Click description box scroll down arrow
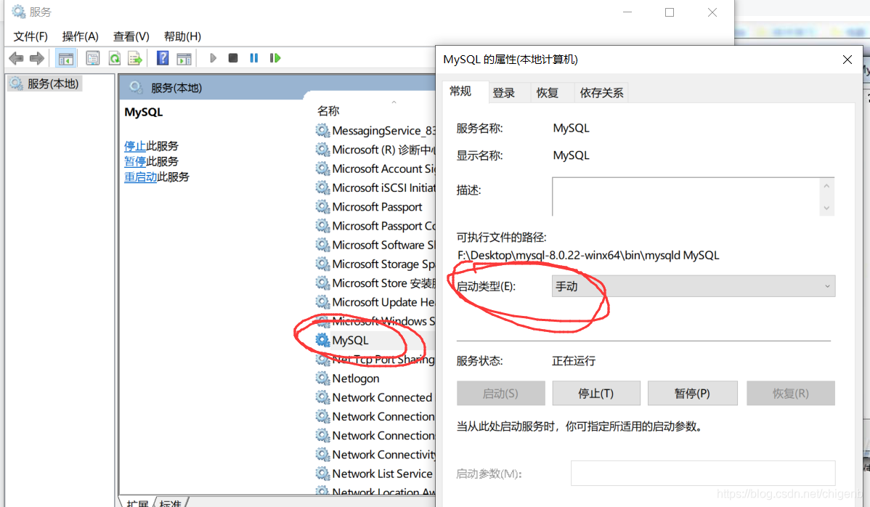The image size is (870, 507). point(826,208)
